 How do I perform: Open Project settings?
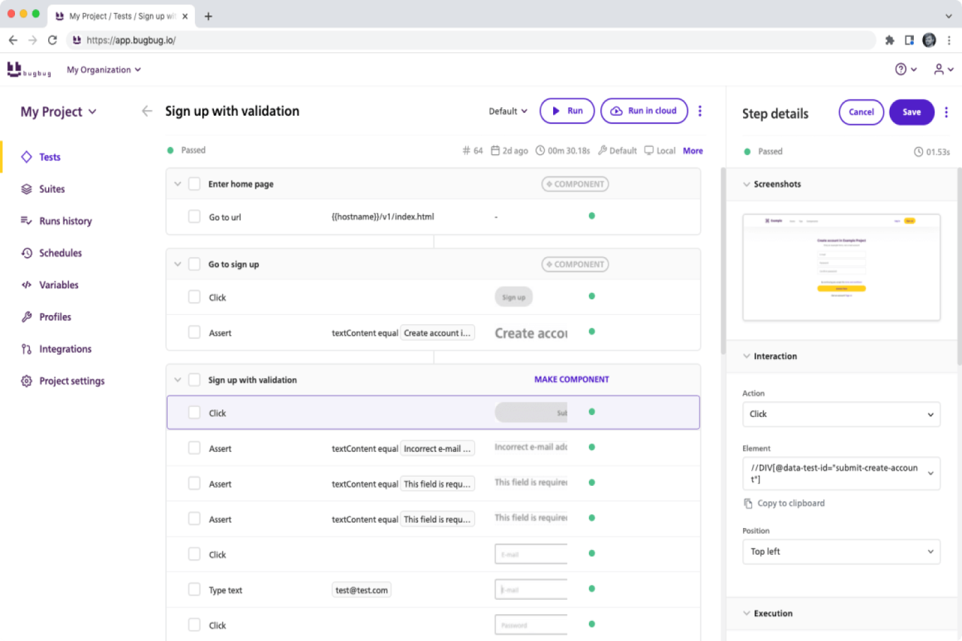[71, 381]
